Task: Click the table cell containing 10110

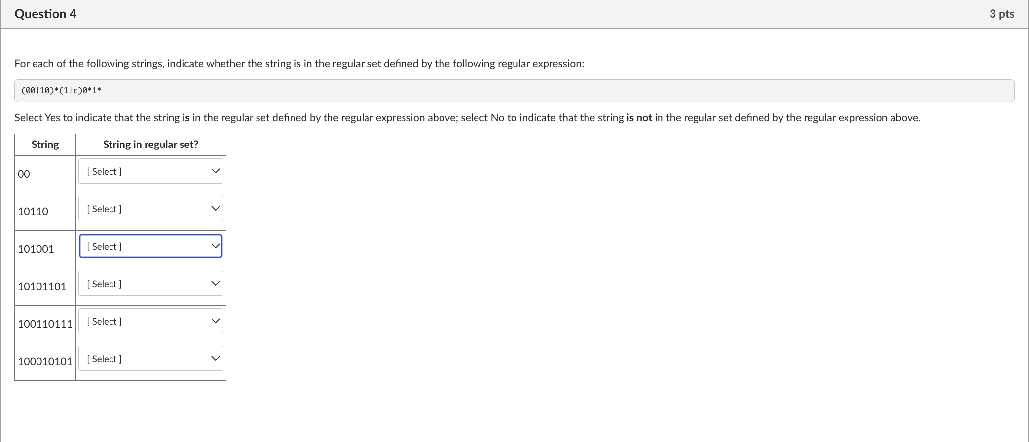Action: 33,211
